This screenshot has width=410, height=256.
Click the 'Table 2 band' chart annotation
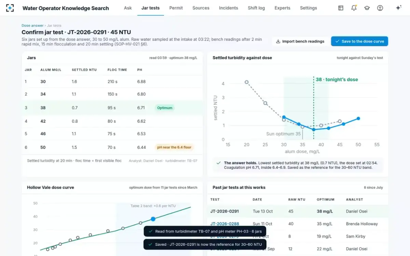coord(153,206)
